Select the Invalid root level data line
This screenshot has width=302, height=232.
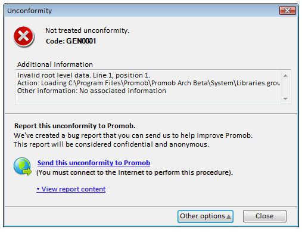pyautogui.click(x=83, y=75)
